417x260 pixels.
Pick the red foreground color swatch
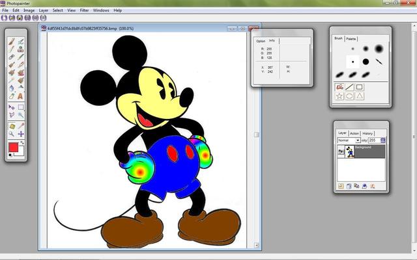pyautogui.click(x=12, y=146)
